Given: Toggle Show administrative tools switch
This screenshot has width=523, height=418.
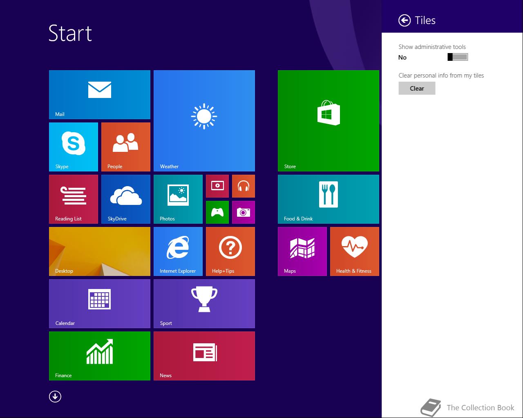Looking at the screenshot, I should pyautogui.click(x=458, y=57).
